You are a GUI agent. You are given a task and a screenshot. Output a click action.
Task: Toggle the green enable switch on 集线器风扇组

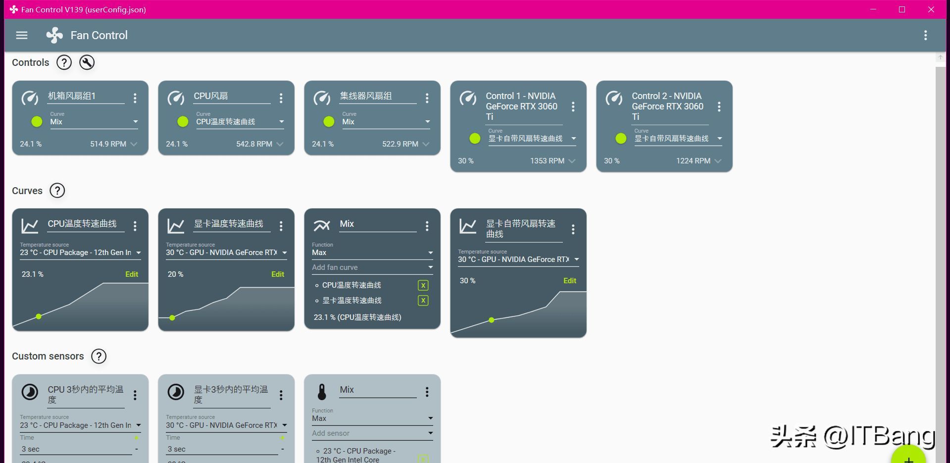pyautogui.click(x=329, y=121)
